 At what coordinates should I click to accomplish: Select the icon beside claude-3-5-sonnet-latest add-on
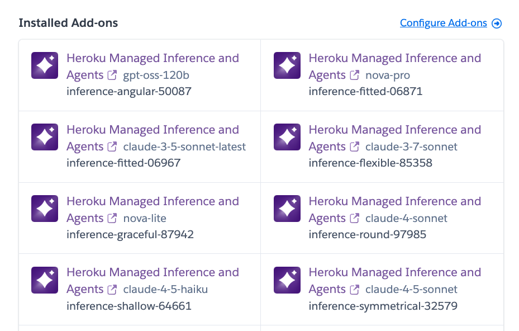coord(44,137)
